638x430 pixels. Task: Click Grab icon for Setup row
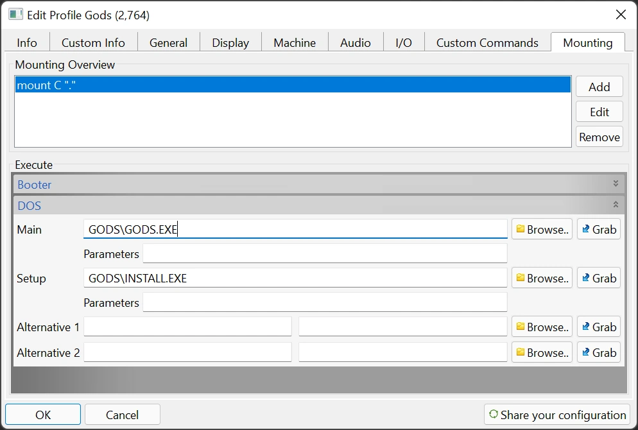585,279
